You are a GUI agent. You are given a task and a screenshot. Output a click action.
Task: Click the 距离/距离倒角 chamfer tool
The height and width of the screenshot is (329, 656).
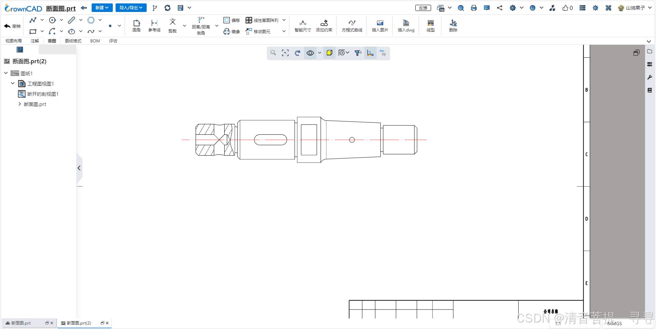coord(201,26)
